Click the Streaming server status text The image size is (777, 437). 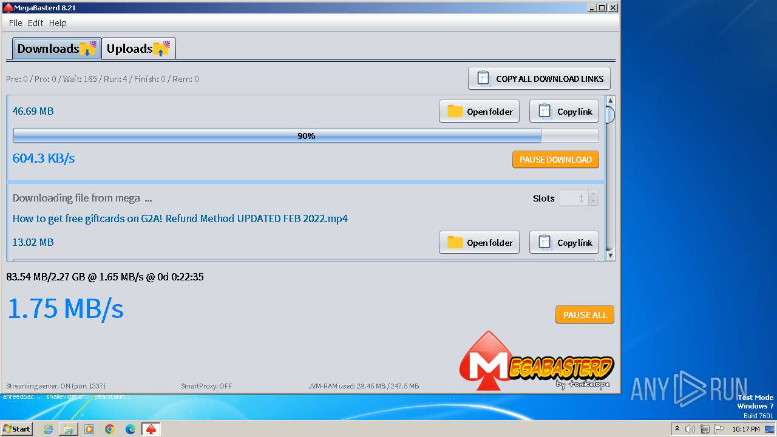coord(56,386)
